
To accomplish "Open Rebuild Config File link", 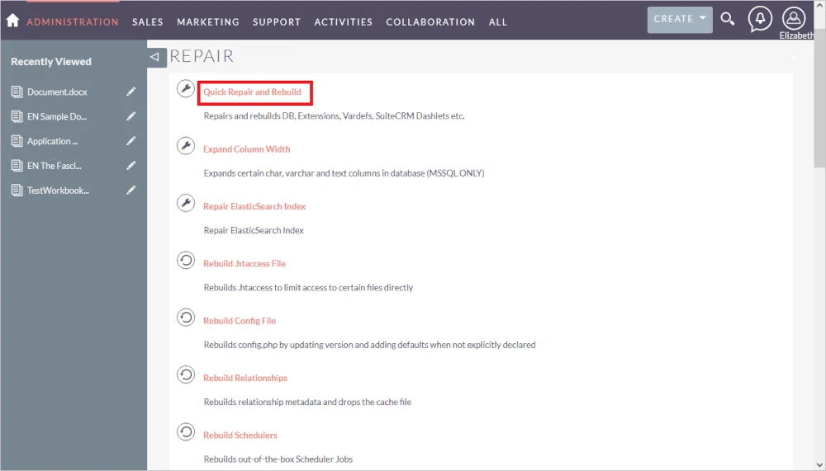I will (240, 321).
